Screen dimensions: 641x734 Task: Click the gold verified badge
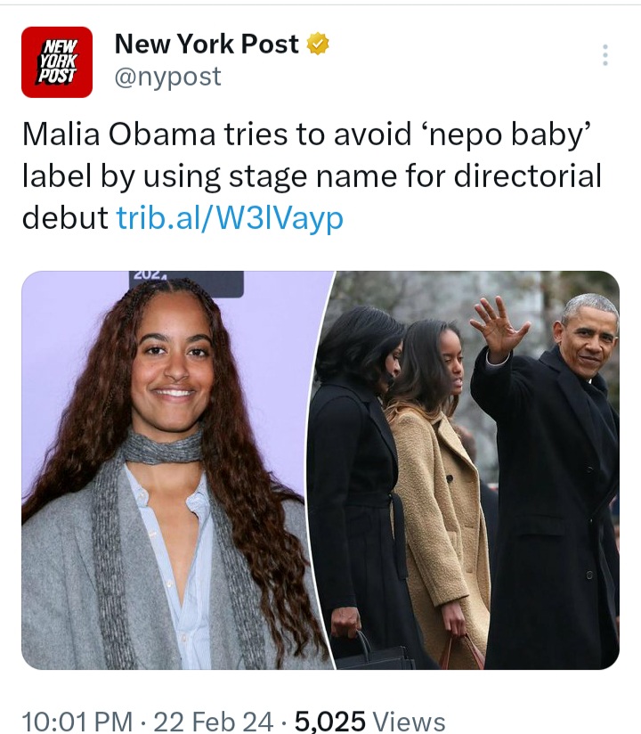pyautogui.click(x=318, y=44)
